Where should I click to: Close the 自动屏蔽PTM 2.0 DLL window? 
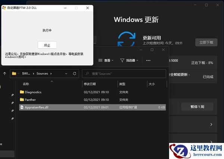tap(88, 8)
